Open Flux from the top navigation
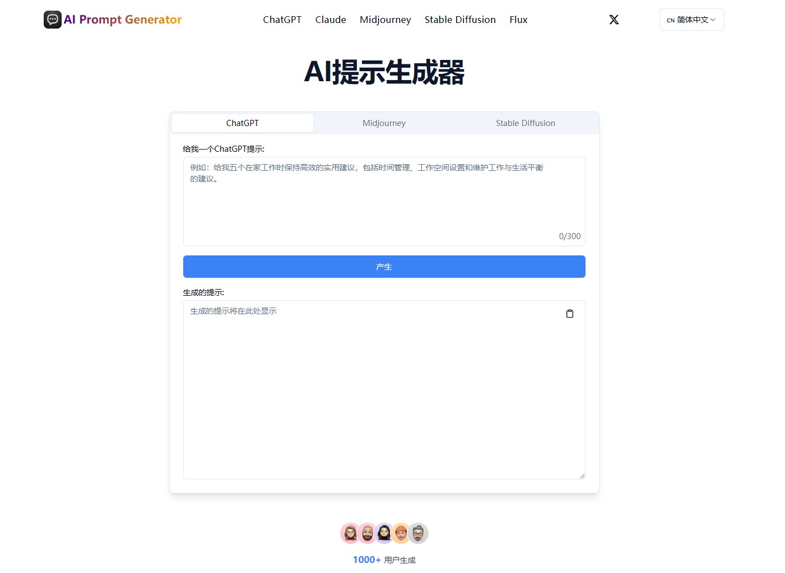The image size is (785, 573). [518, 19]
